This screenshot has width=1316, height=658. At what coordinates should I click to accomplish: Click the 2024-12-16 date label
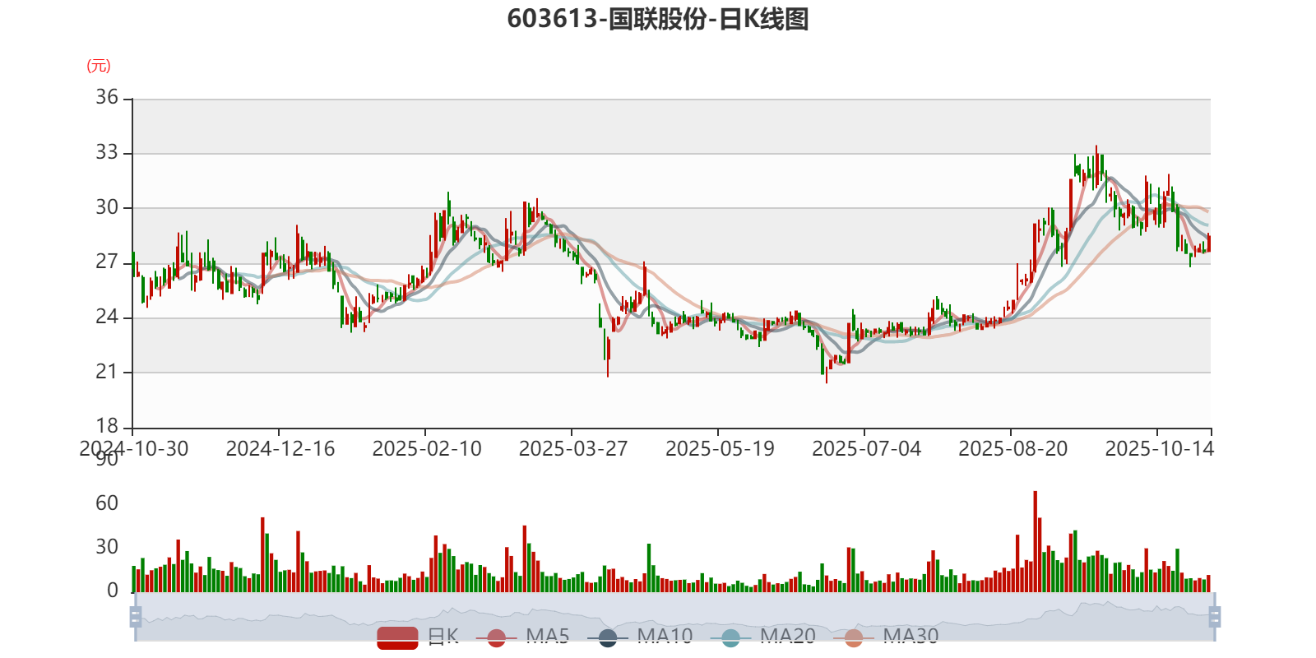point(280,449)
